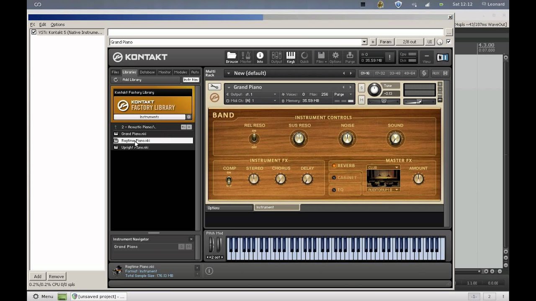Toggle the bypass checkbox beside UI
The image size is (536, 301).
[x=448, y=42]
